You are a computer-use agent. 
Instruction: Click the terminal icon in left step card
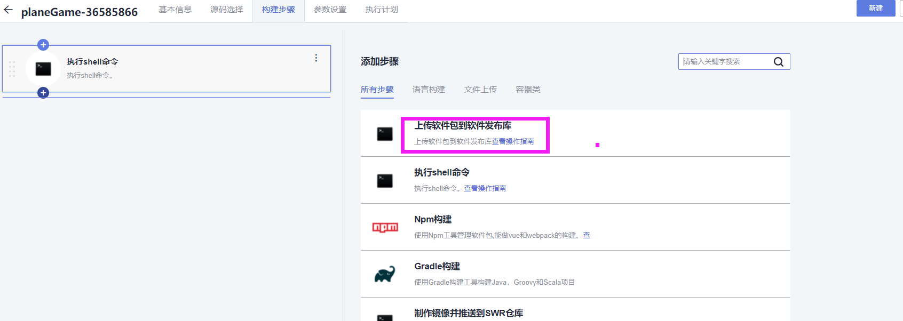point(43,69)
